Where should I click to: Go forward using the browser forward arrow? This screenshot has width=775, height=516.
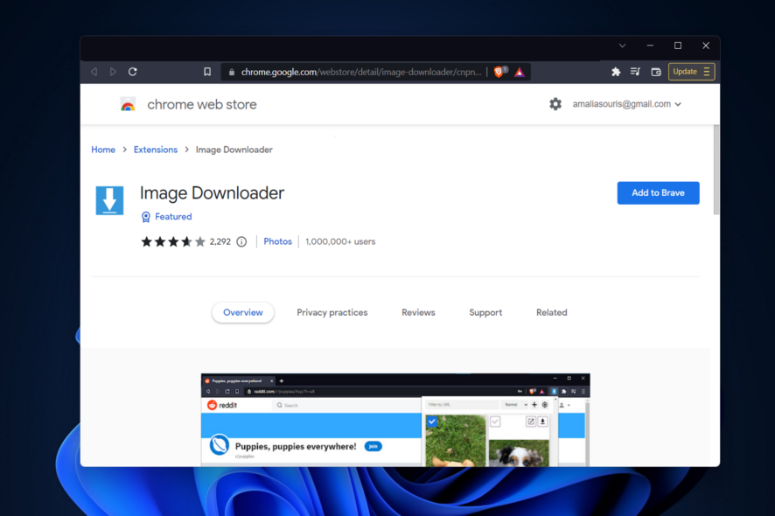[113, 72]
